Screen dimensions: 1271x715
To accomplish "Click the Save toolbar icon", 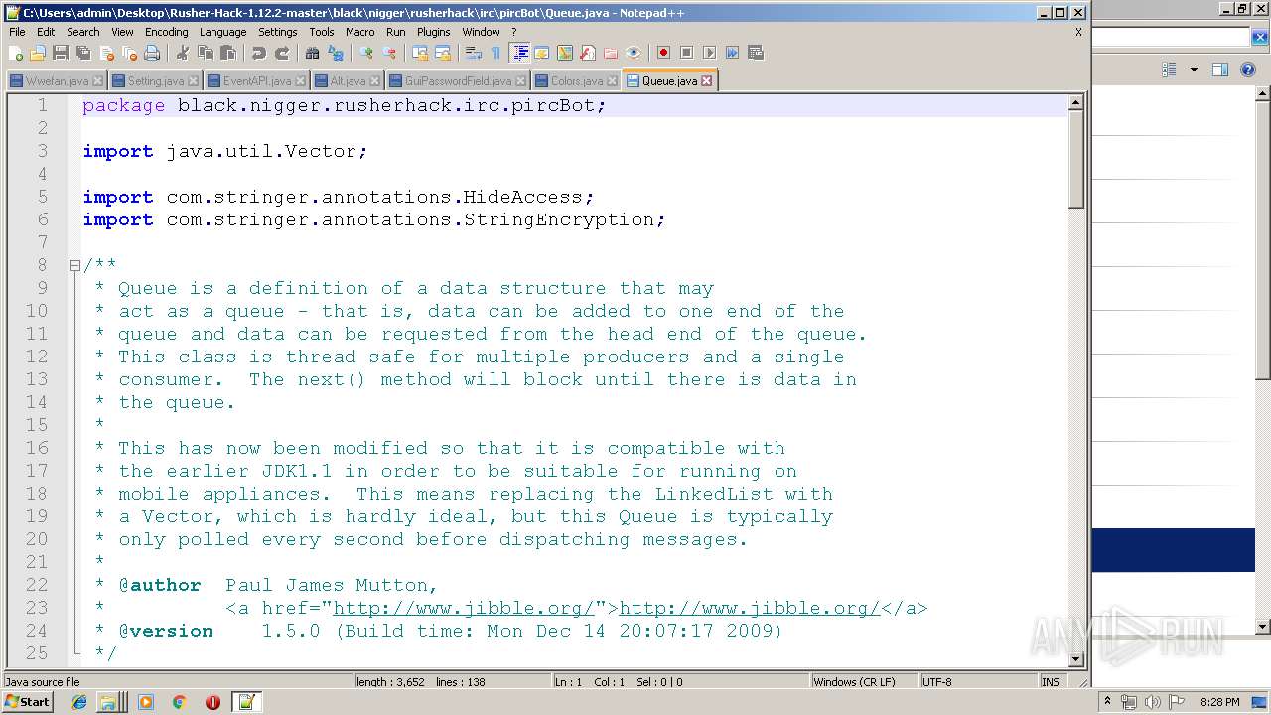I will tap(61, 53).
